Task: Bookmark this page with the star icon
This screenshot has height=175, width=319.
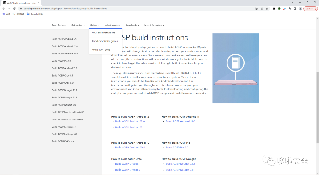Action: tap(267, 9)
